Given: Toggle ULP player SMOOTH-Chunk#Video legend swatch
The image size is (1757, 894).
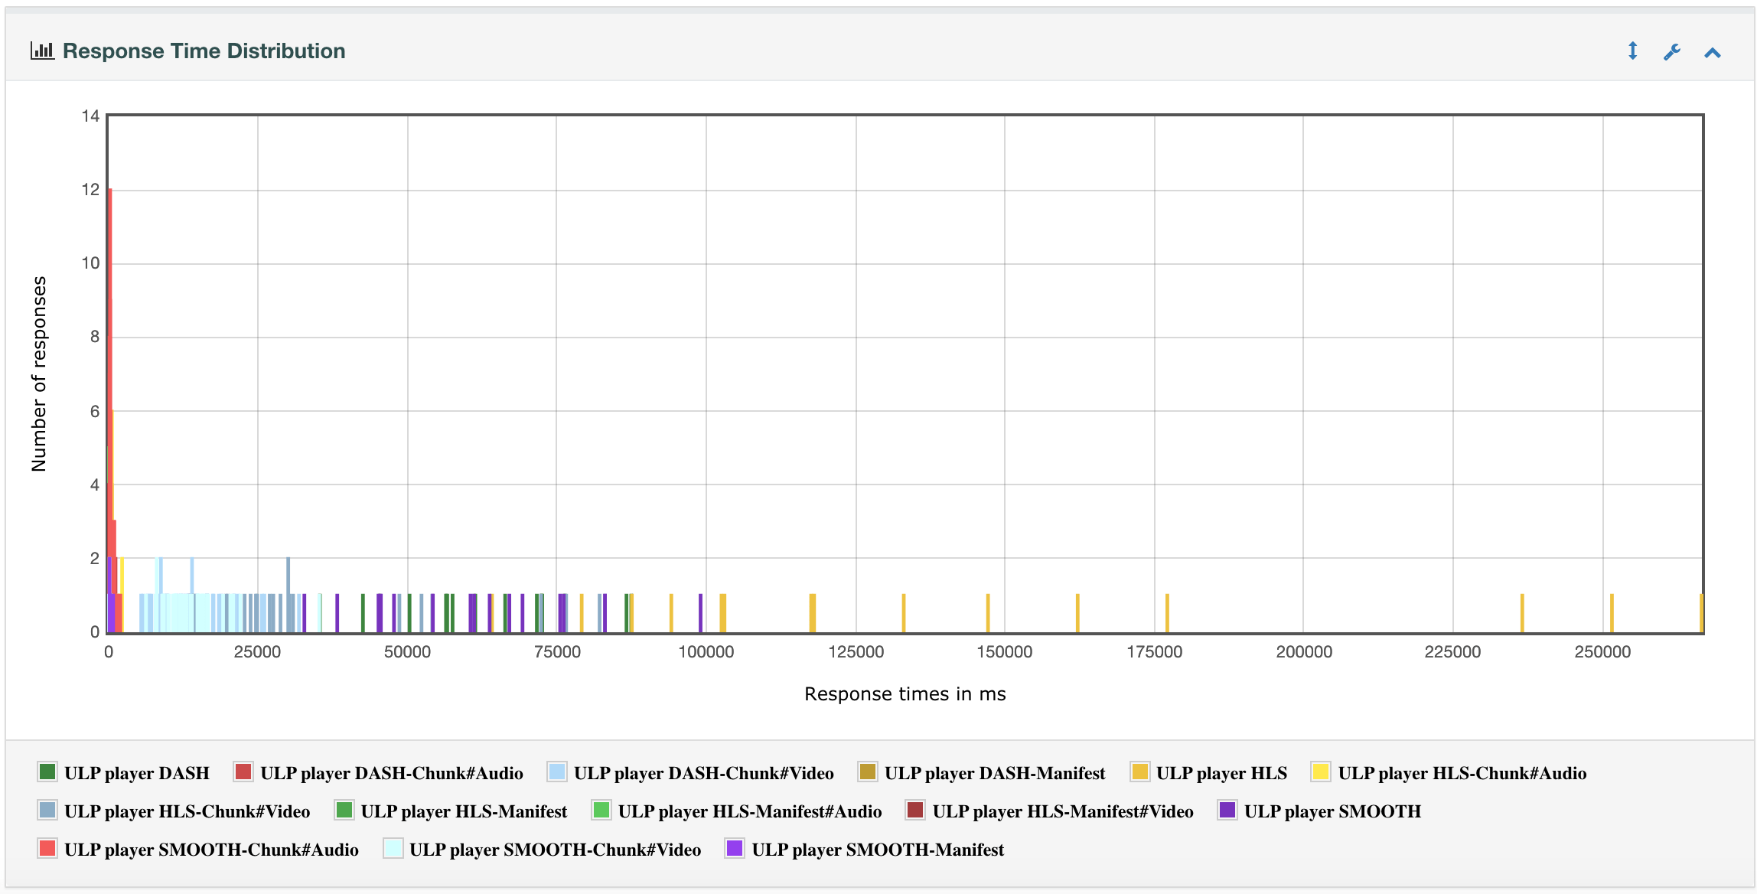Looking at the screenshot, I should click(x=393, y=848).
